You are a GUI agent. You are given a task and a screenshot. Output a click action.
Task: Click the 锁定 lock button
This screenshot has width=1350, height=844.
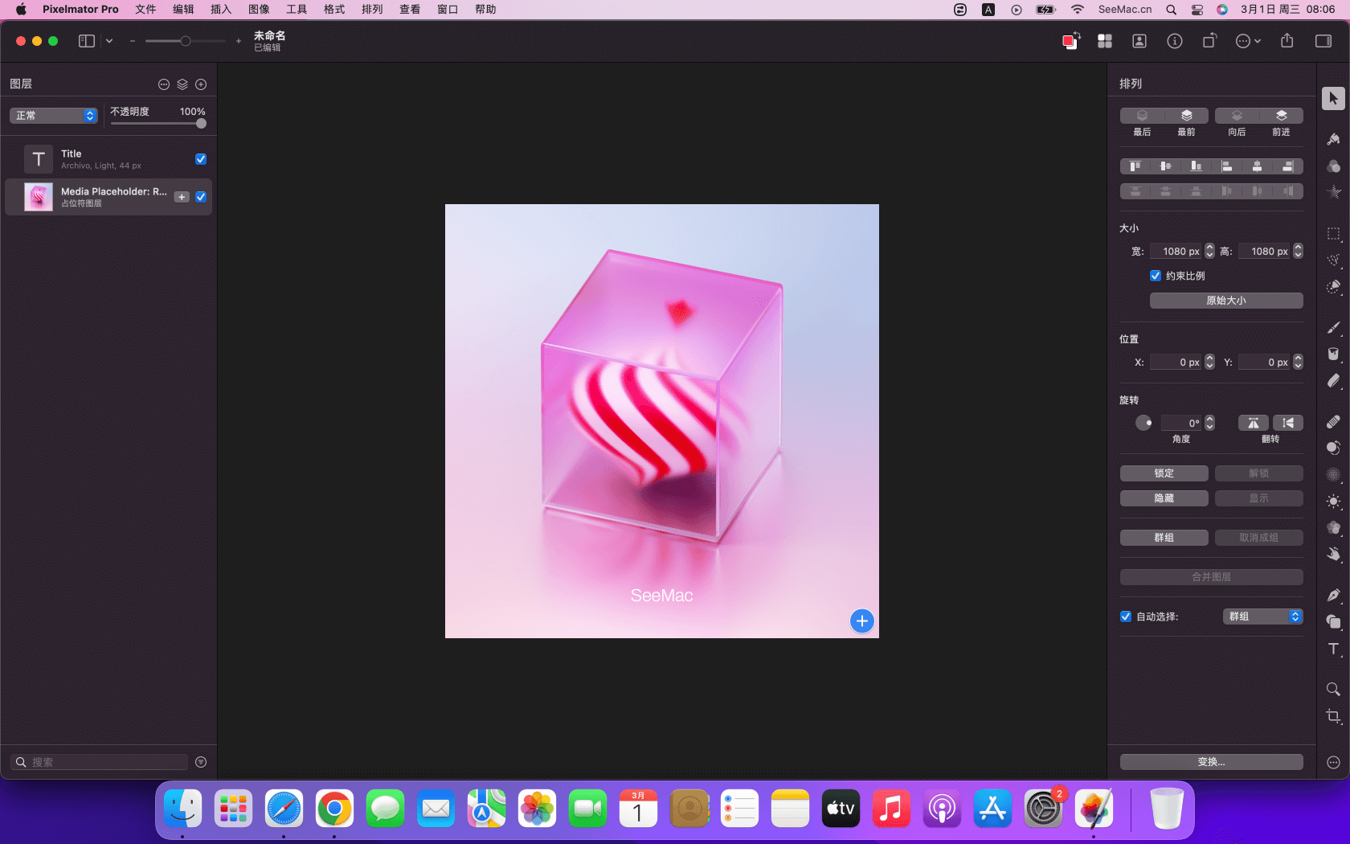1164,473
